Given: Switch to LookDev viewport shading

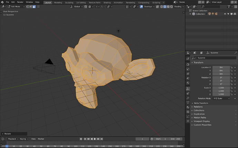Looking at the screenshot, I should (168, 7).
